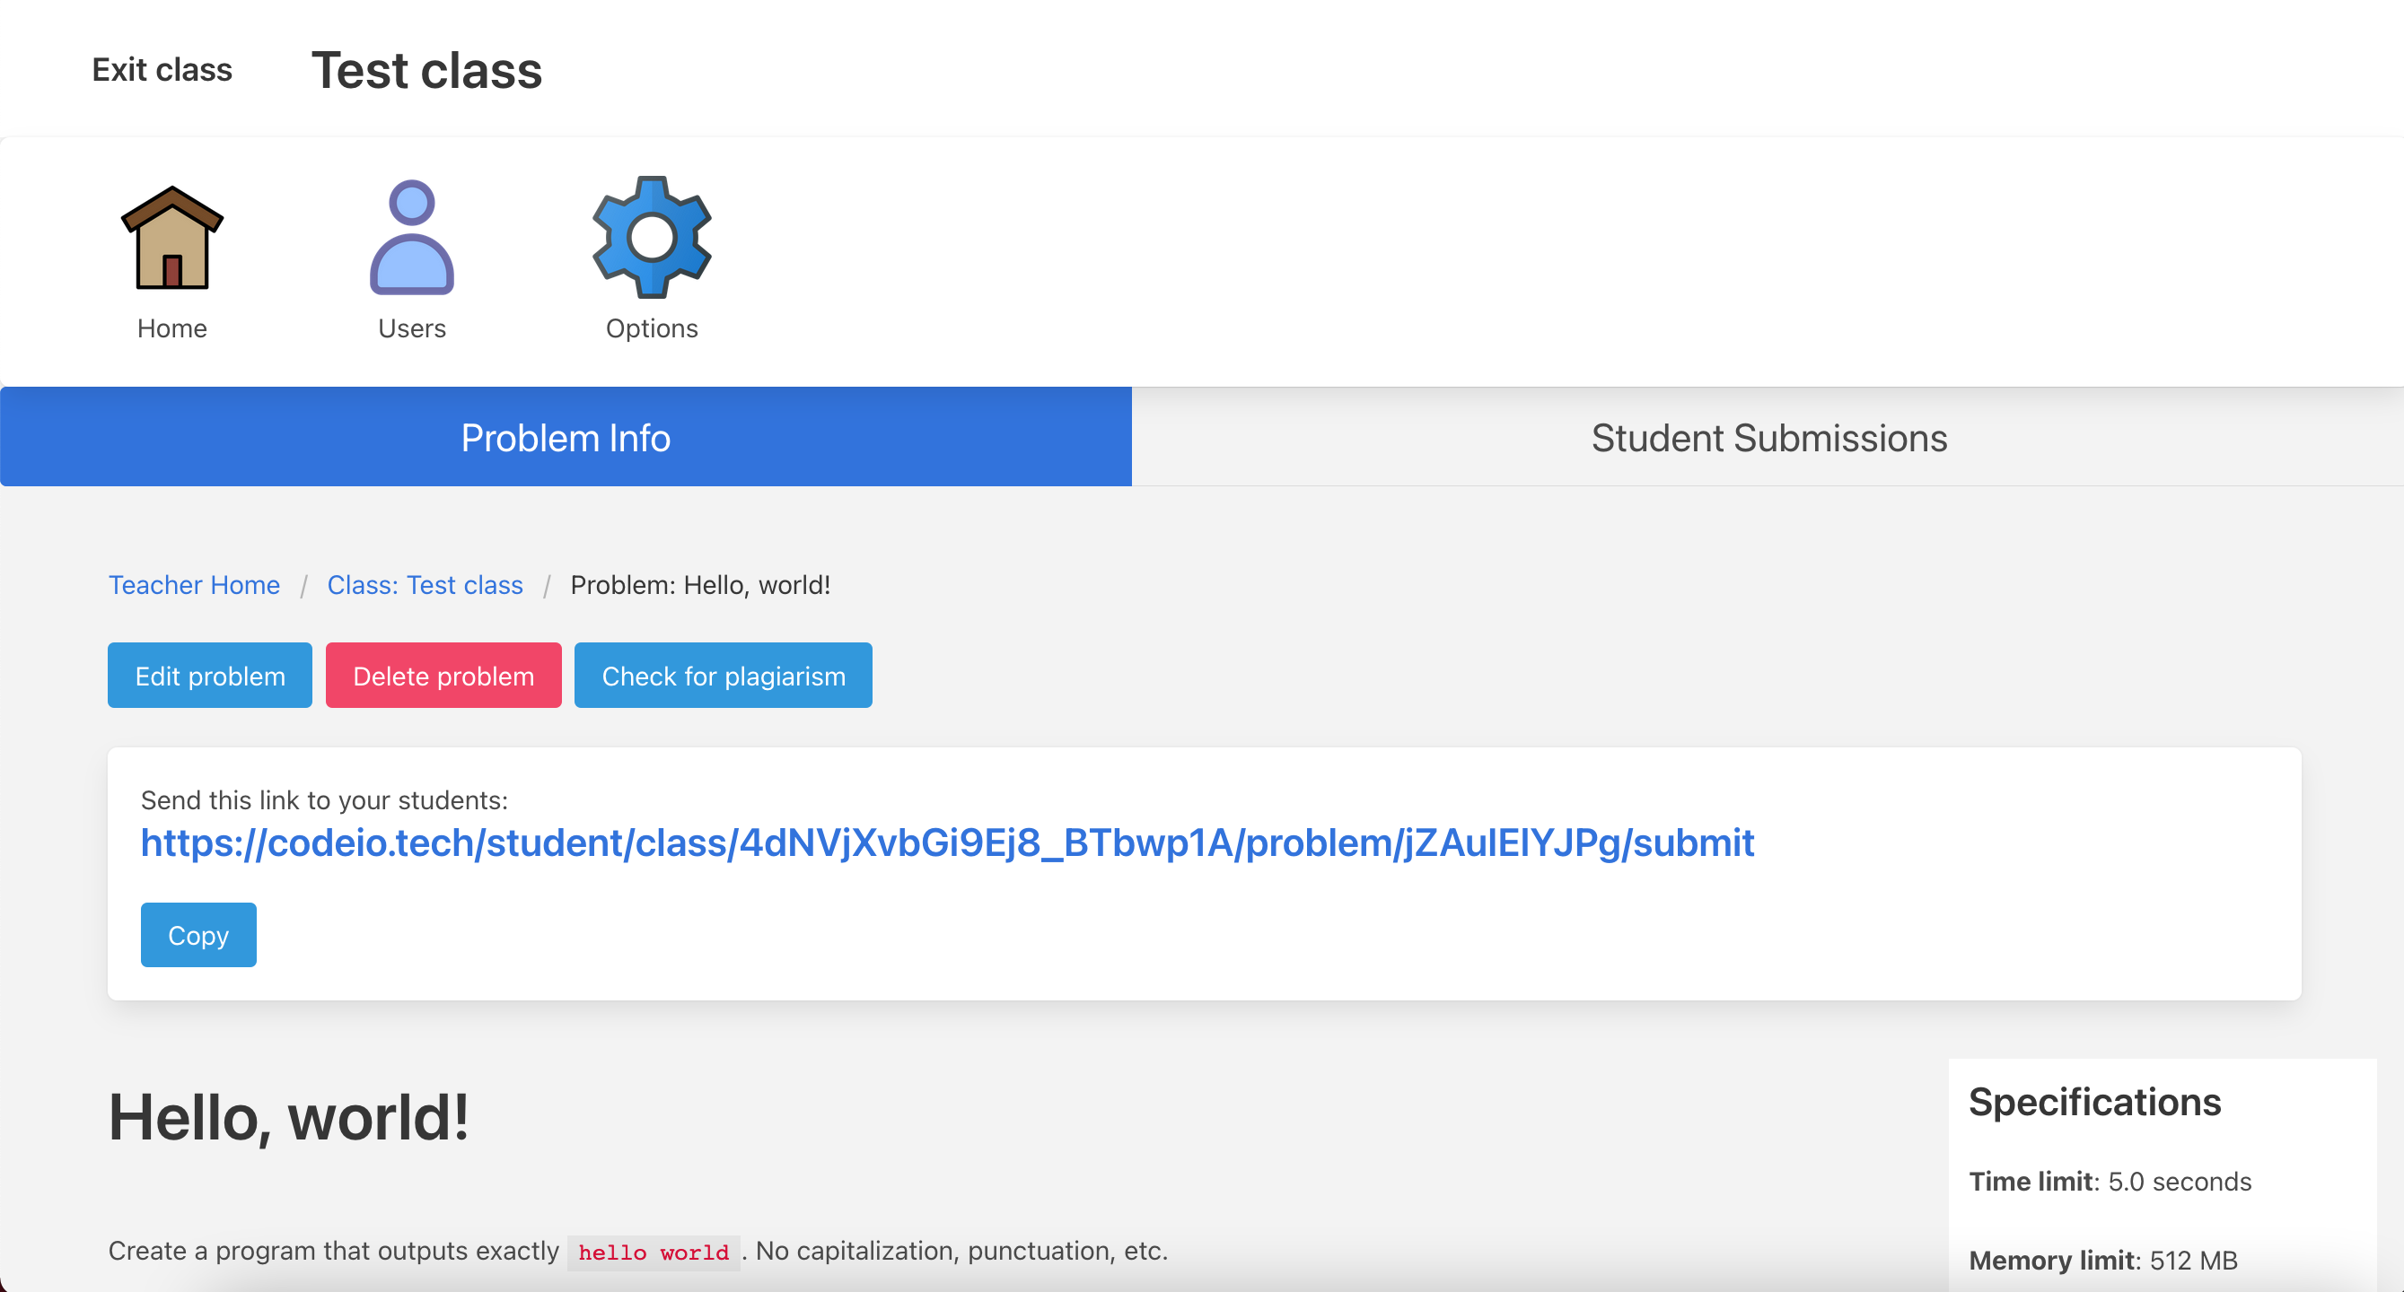Screen dimensions: 2404x1292
Task: Copy the student submission link
Action: pos(197,935)
